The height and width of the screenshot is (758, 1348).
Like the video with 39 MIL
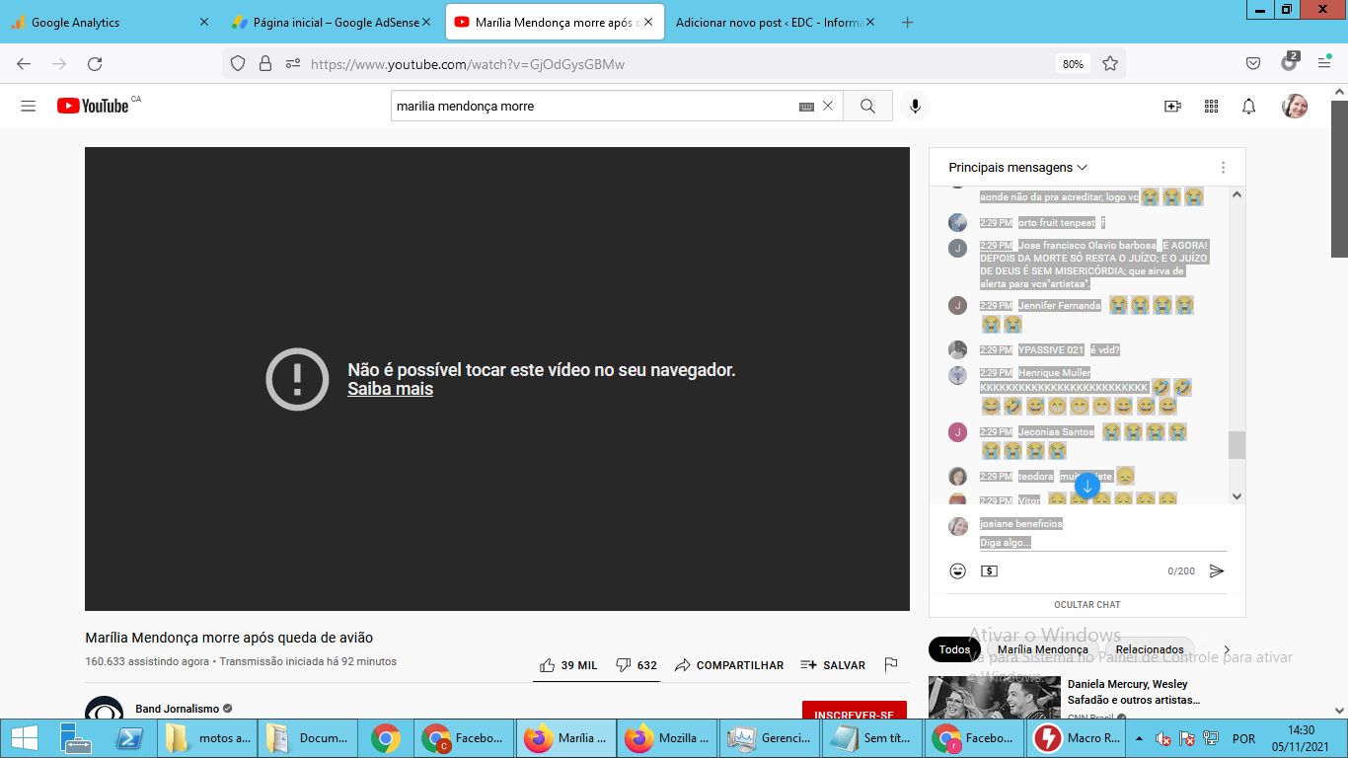[568, 665]
